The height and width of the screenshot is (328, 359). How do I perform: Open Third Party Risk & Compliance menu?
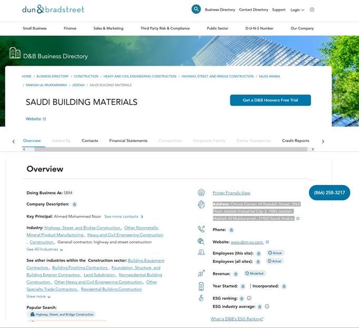pyautogui.click(x=165, y=28)
